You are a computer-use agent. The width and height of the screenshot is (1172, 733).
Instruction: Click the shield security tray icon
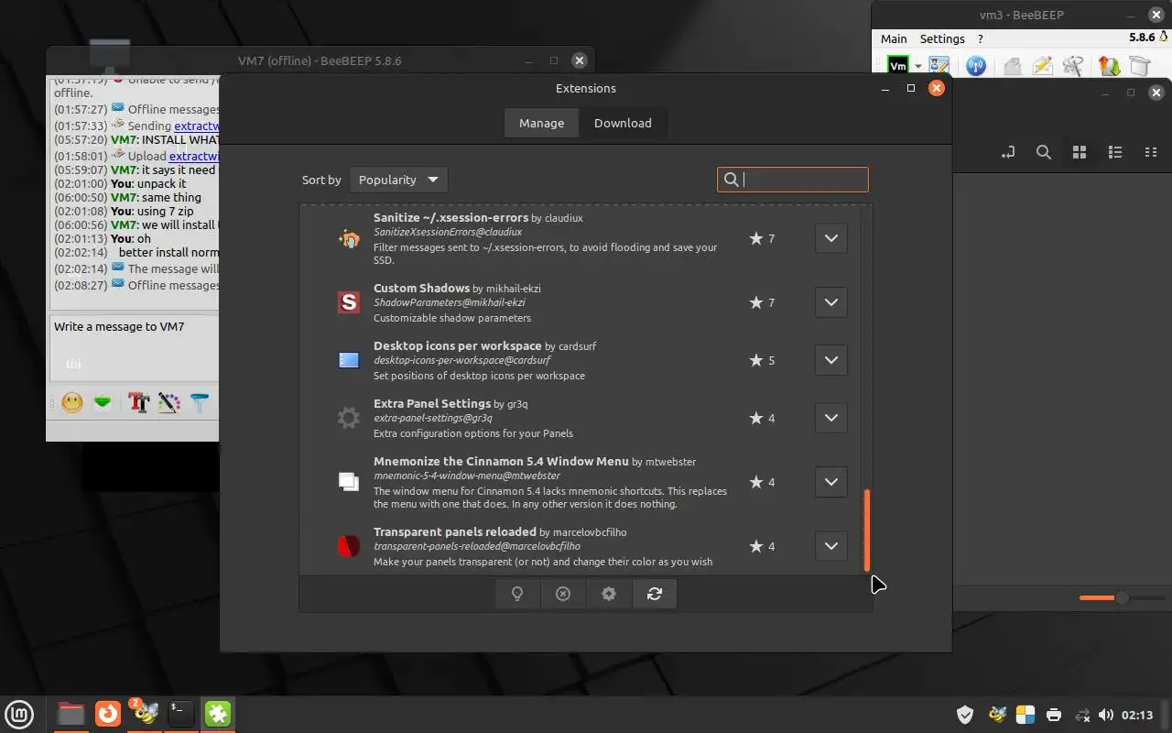pos(965,715)
